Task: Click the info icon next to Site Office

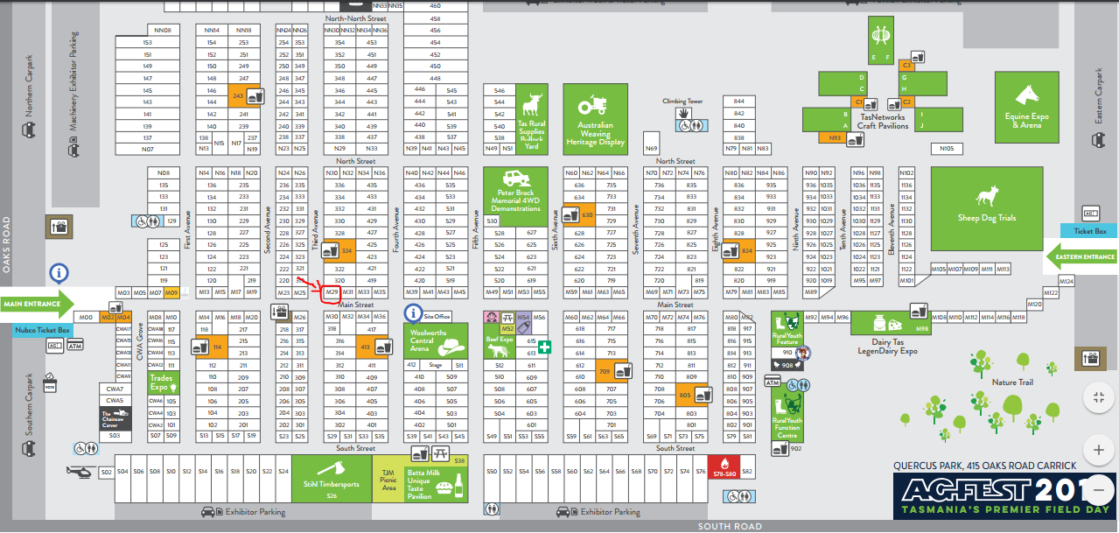Action: (413, 312)
